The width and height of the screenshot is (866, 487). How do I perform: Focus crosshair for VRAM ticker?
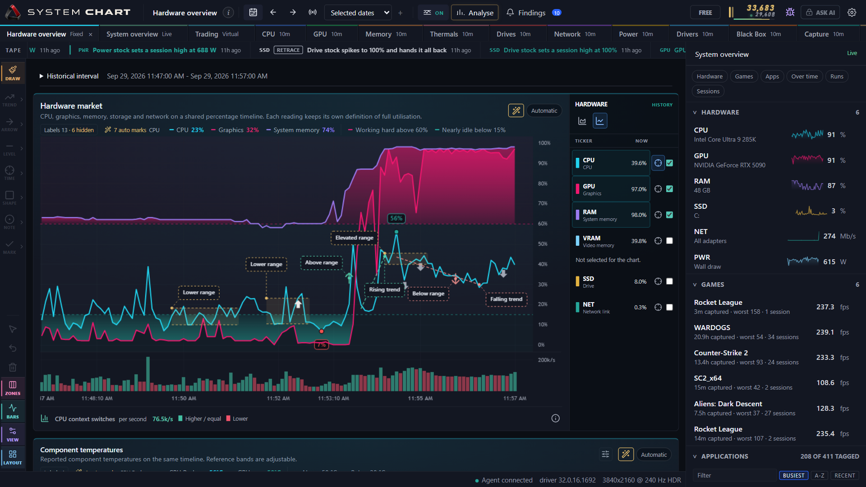(x=658, y=241)
